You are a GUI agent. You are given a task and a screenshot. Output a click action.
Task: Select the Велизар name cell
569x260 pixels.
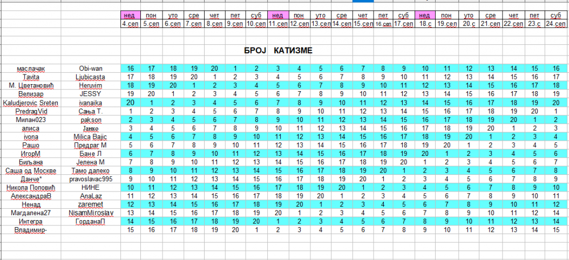(x=31, y=94)
